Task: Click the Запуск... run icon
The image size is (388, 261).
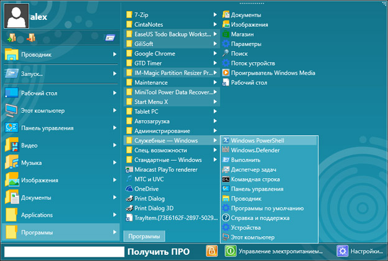Action: coord(11,74)
